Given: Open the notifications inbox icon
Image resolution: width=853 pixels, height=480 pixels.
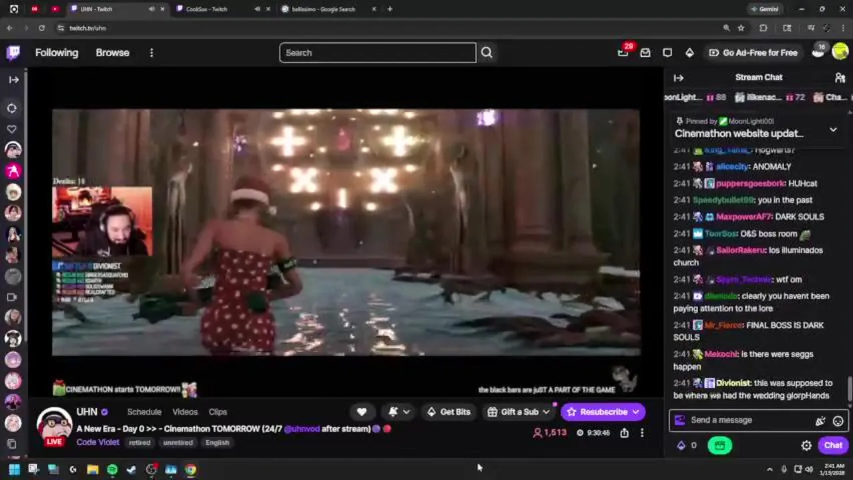Looking at the screenshot, I should (x=645, y=53).
